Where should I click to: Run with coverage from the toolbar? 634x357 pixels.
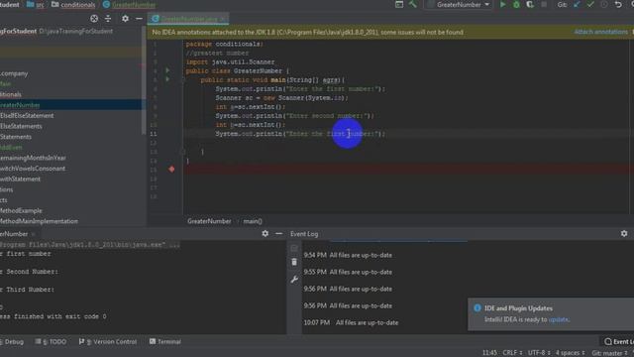click(530, 4)
